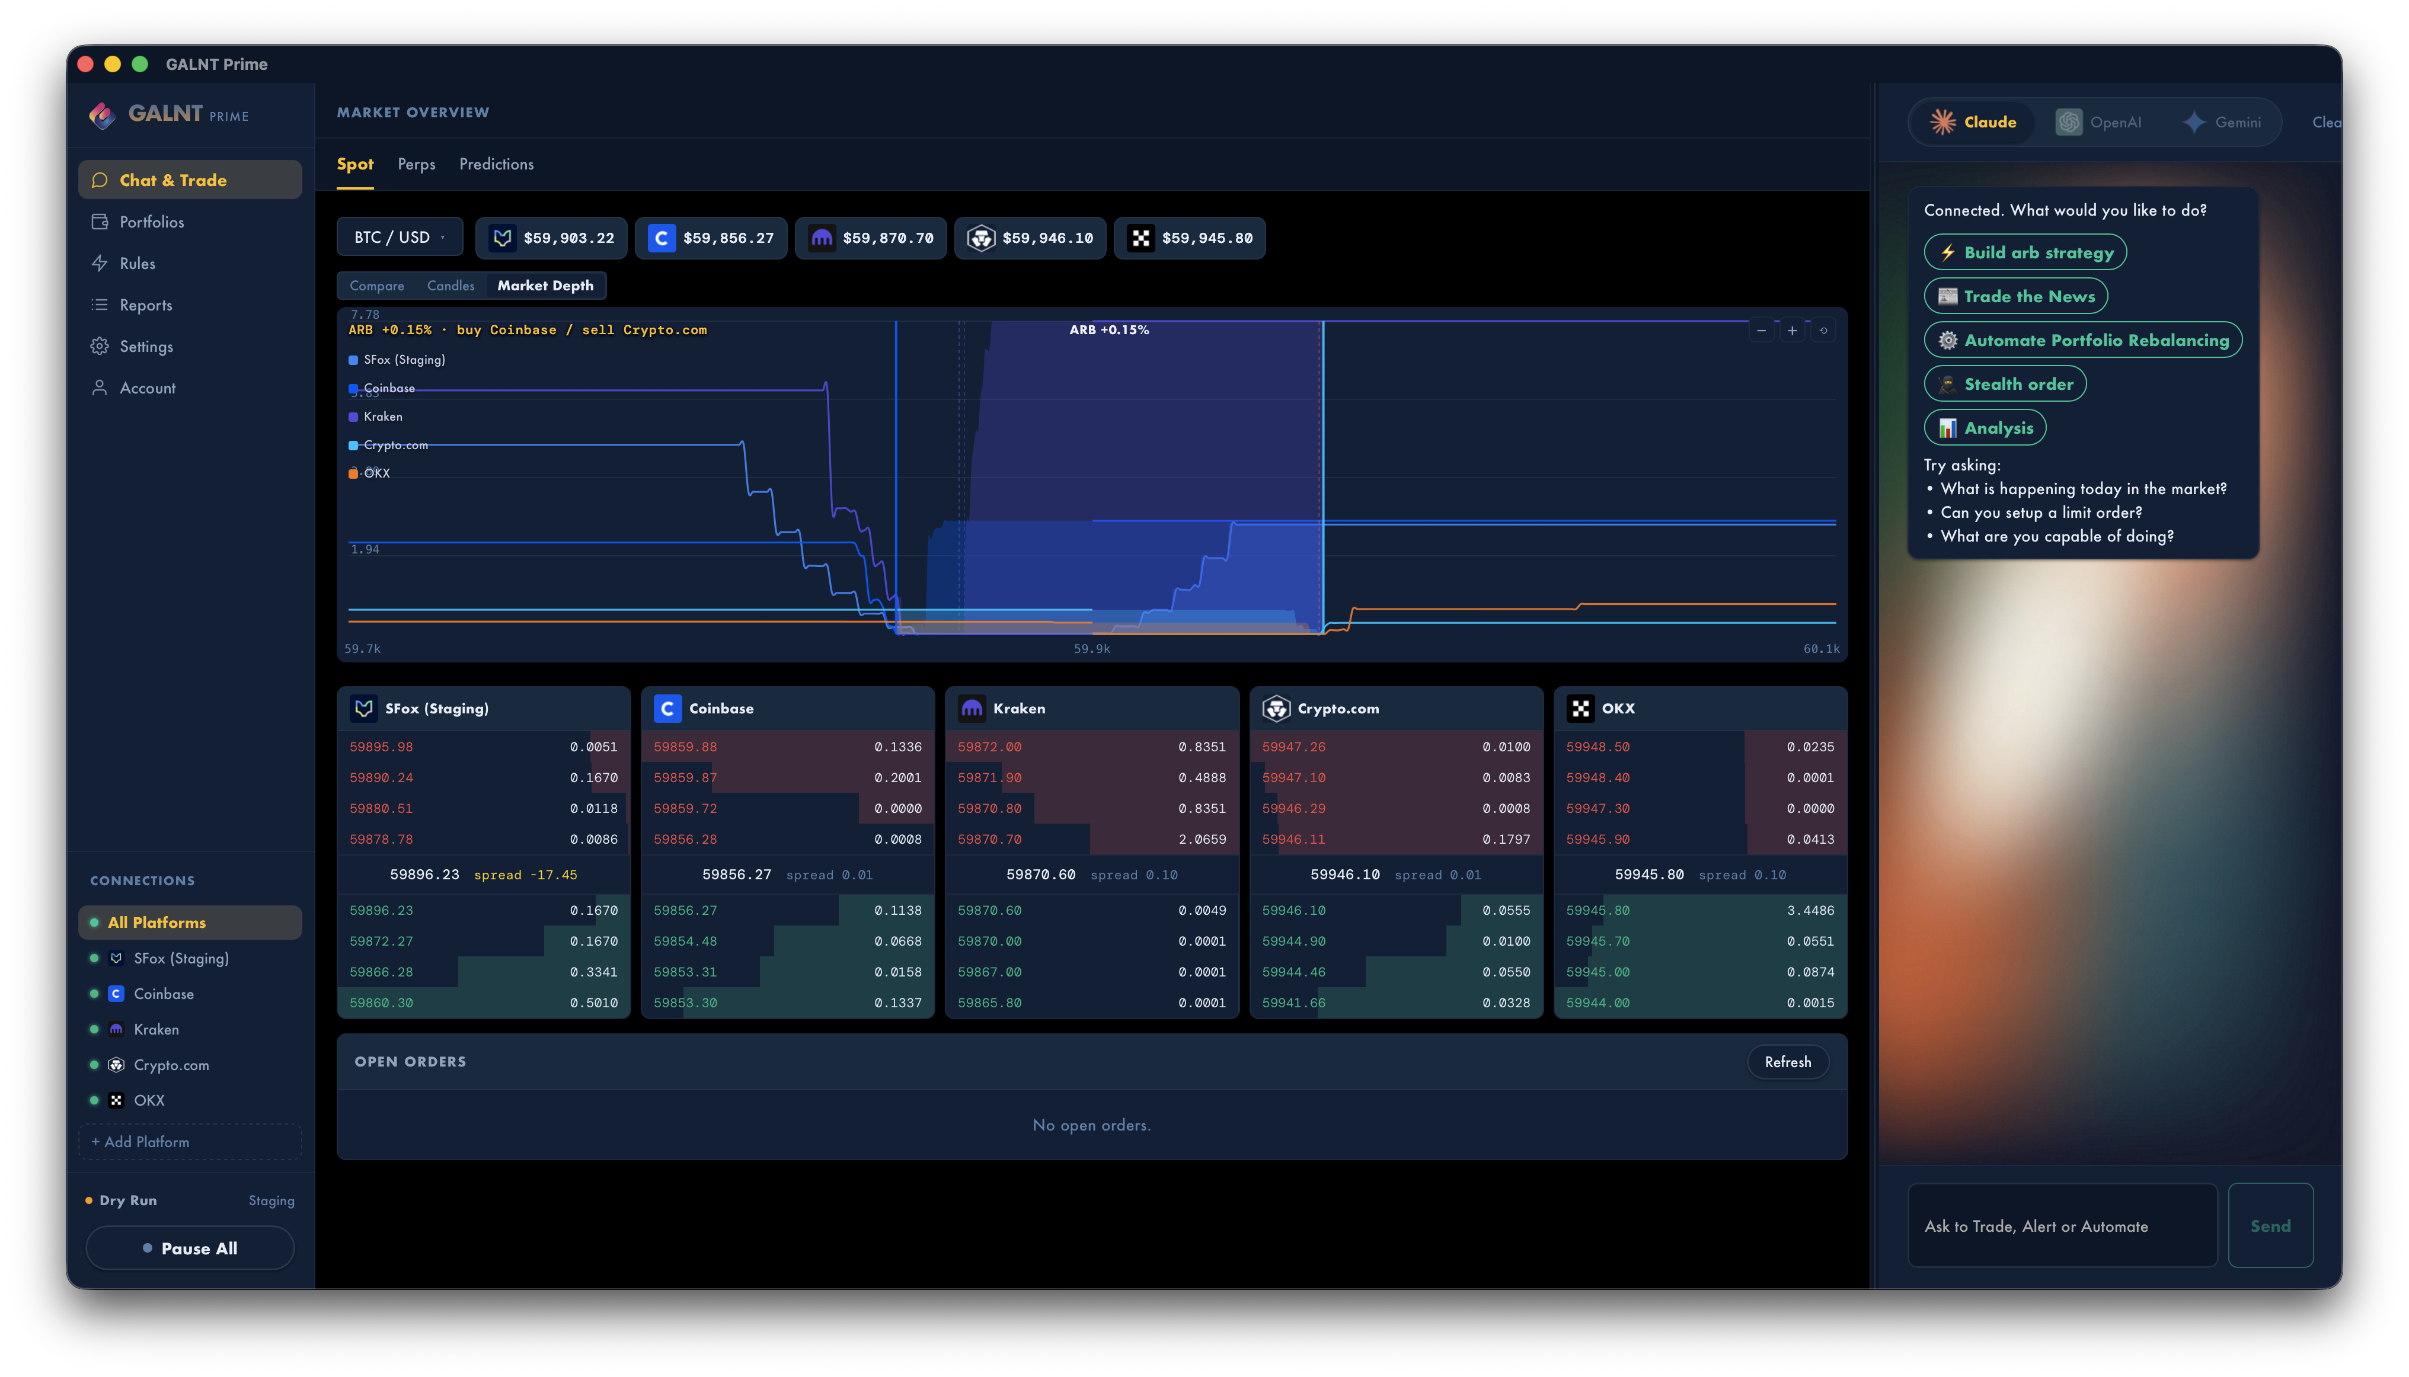This screenshot has width=2409, height=1377.
Task: Click the Kraken logo in the $59,870.70 price chip
Action: coord(822,238)
